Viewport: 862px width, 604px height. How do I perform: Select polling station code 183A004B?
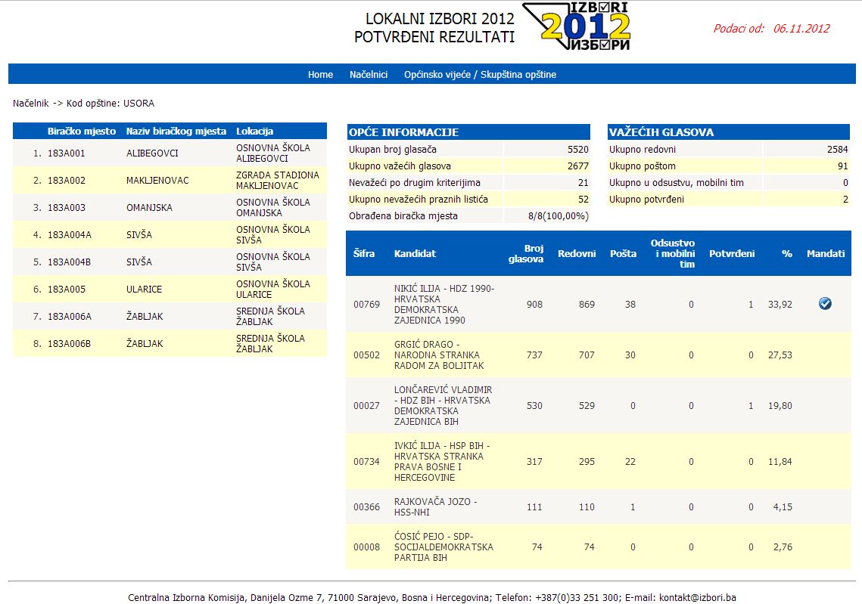coord(70,262)
